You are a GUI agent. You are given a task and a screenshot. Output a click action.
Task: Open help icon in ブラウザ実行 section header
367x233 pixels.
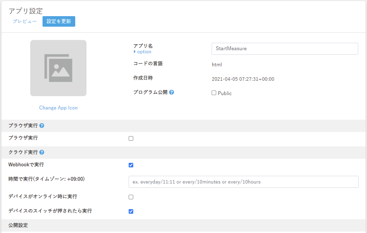point(42,126)
